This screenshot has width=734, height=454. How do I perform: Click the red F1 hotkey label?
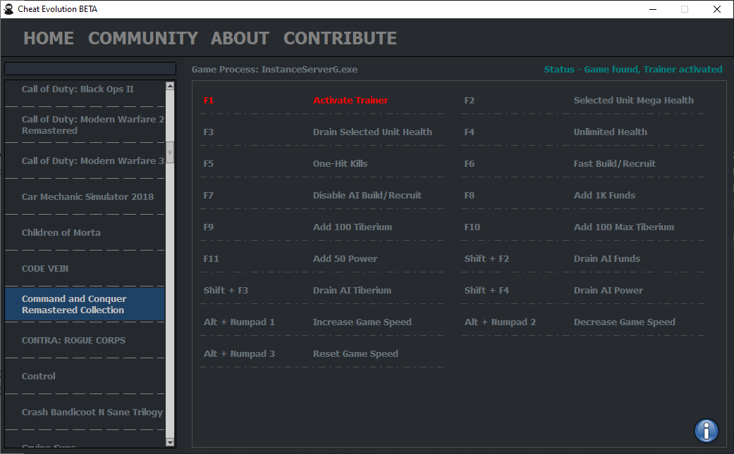coord(209,101)
